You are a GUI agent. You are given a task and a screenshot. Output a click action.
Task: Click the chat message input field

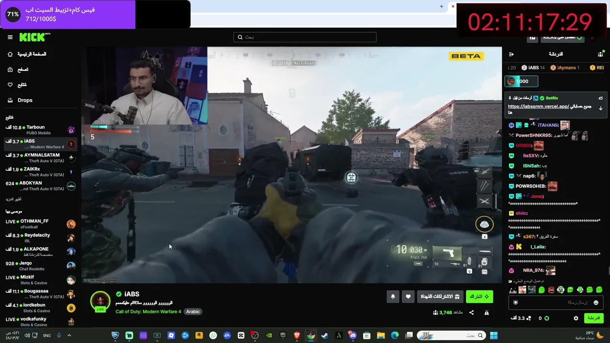tap(555, 303)
